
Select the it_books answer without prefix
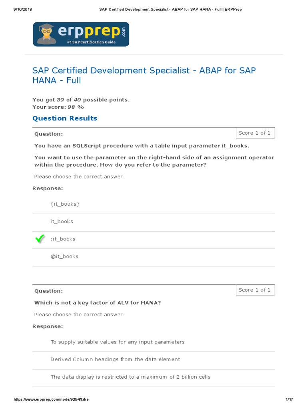click(x=62, y=221)
